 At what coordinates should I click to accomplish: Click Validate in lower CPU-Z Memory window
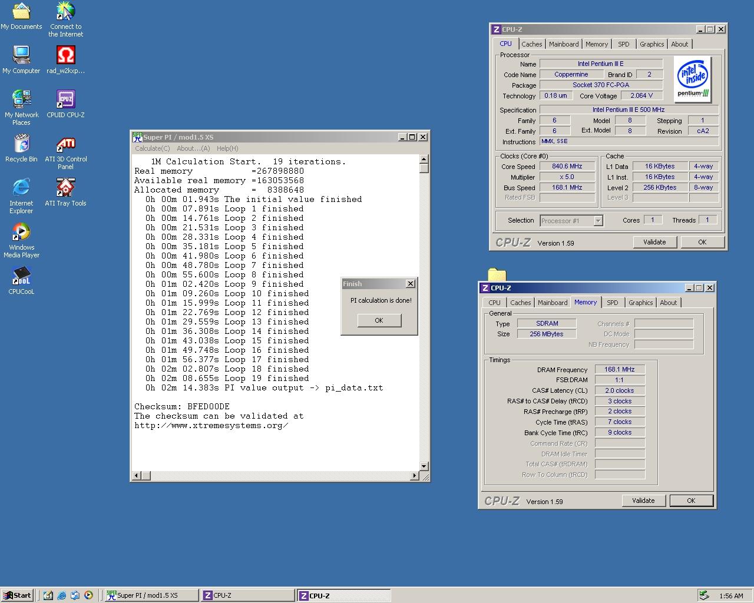pos(643,501)
